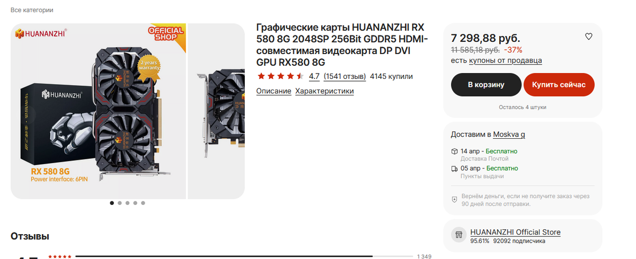Screen dimensions: 636x259
Task: Click the refund guarantee shield icon
Action: 454,199
